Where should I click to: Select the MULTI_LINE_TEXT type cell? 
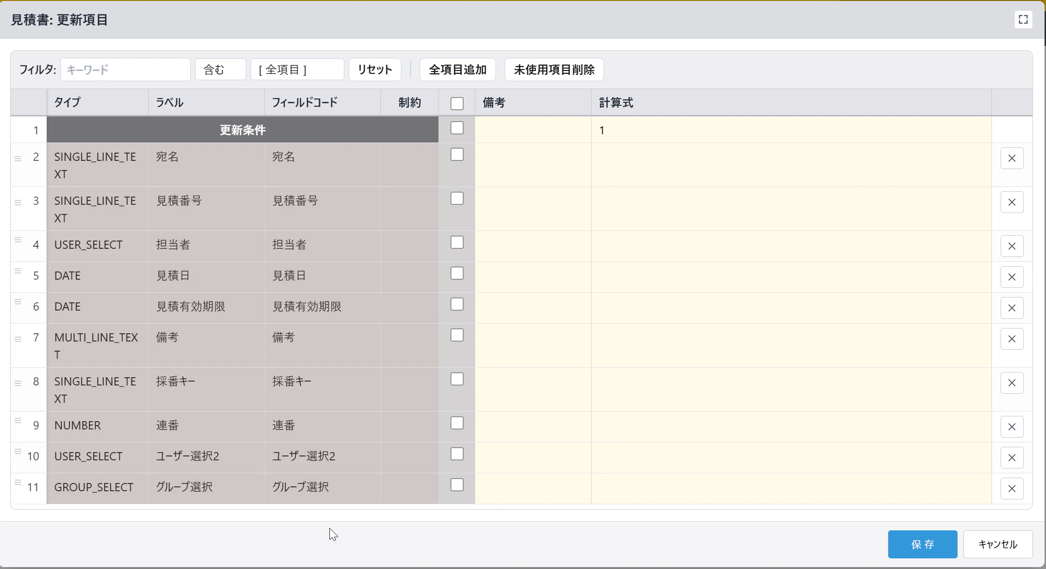(x=98, y=346)
